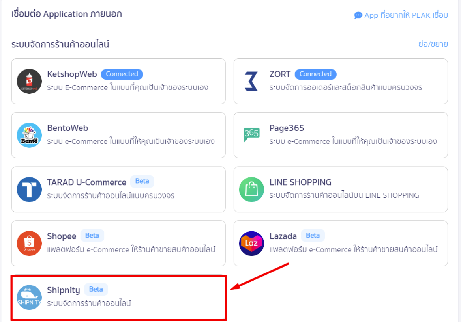Click the Shopee logo icon
Screen dimensions: 461x333
coord(29,244)
